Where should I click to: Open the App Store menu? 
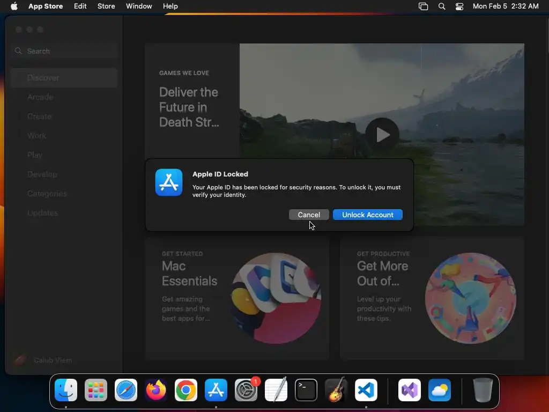46,6
